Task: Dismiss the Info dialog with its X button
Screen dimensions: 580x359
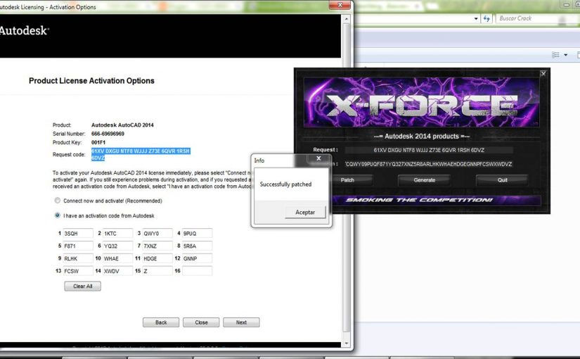Action: (318, 158)
